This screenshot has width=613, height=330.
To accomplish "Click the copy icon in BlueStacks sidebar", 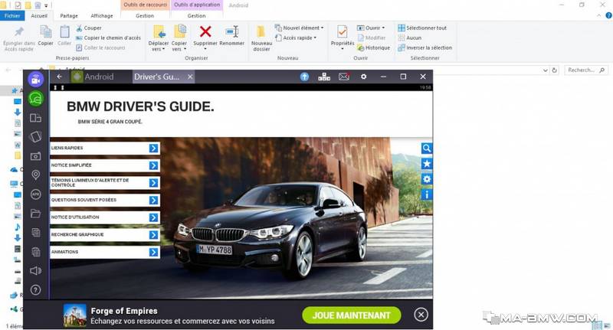I will point(35,232).
